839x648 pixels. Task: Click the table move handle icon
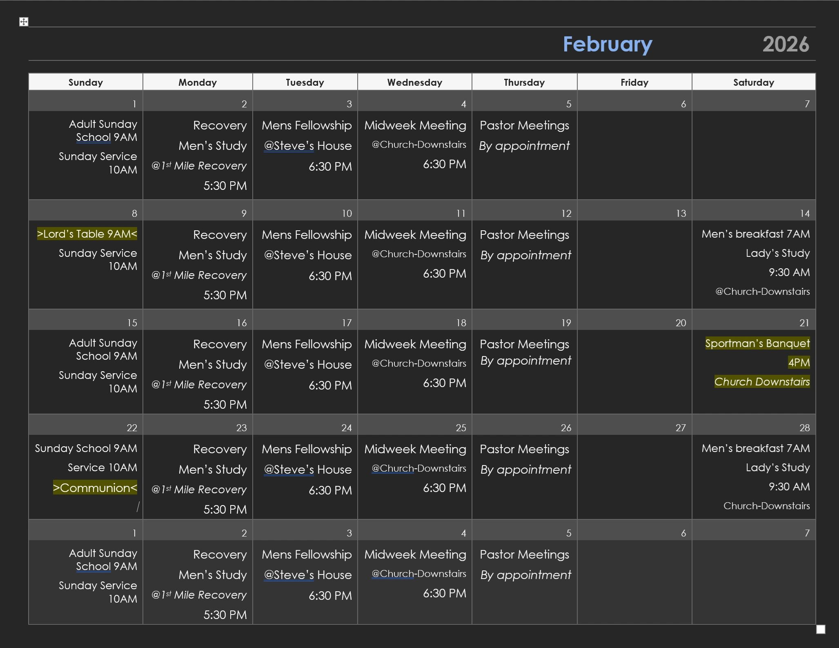24,22
